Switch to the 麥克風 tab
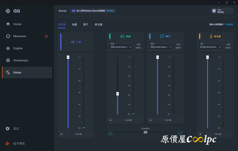The image size is (238, 151). coord(98,24)
